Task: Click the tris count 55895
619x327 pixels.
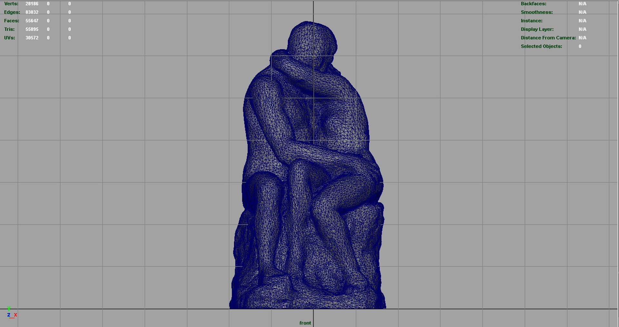Action: [32, 29]
